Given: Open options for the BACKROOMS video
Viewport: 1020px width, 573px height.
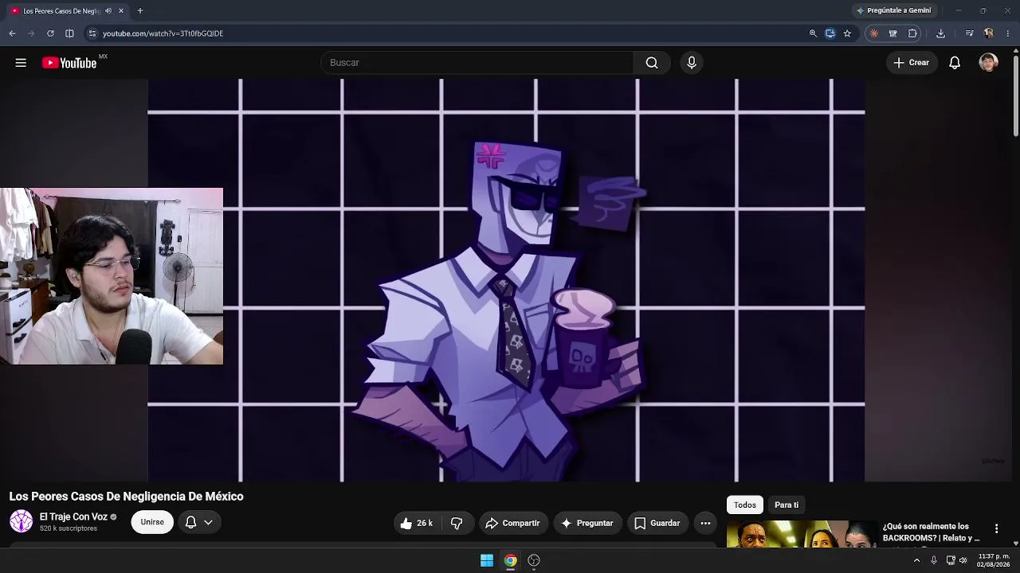Looking at the screenshot, I should (x=996, y=528).
